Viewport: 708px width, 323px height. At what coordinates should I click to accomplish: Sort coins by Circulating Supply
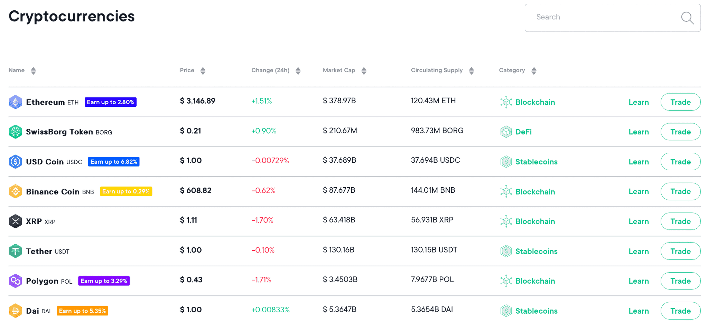pos(471,70)
